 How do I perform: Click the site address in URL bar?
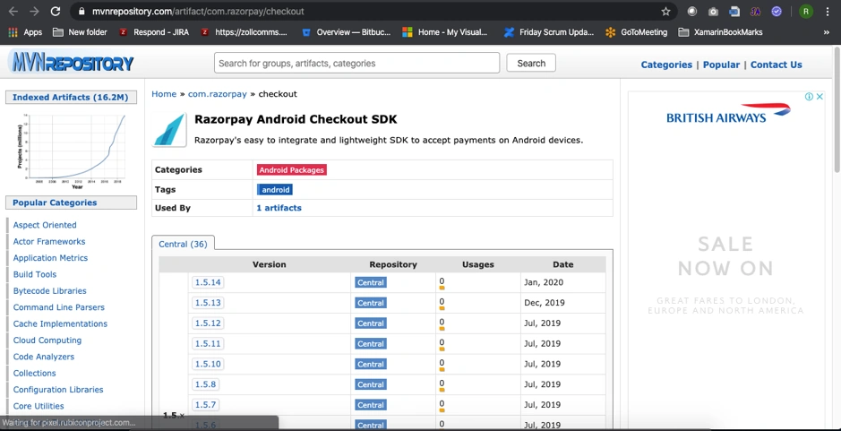[198, 12]
